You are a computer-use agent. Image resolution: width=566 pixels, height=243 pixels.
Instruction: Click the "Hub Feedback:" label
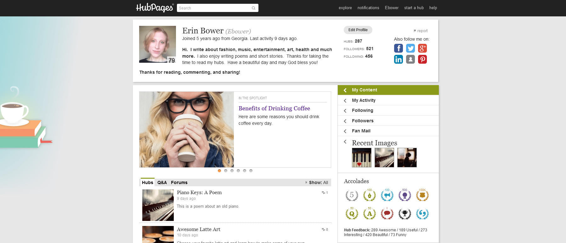(x=357, y=230)
